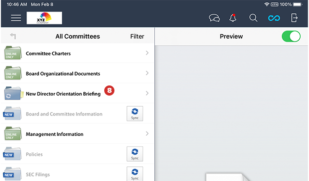
Task: Expand the Committee Charters chevron
Action: coord(147,53)
